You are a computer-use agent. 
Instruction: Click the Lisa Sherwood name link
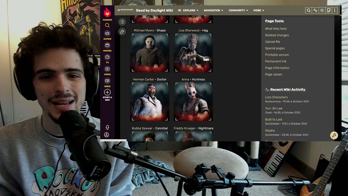[x=189, y=30]
